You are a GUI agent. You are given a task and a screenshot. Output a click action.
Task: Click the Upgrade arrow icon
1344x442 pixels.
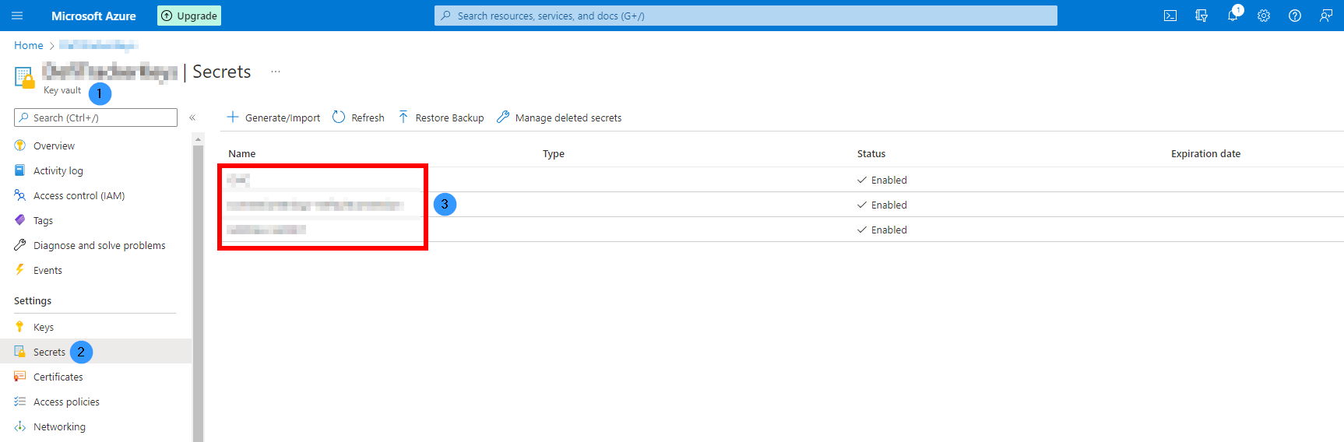[x=167, y=16]
